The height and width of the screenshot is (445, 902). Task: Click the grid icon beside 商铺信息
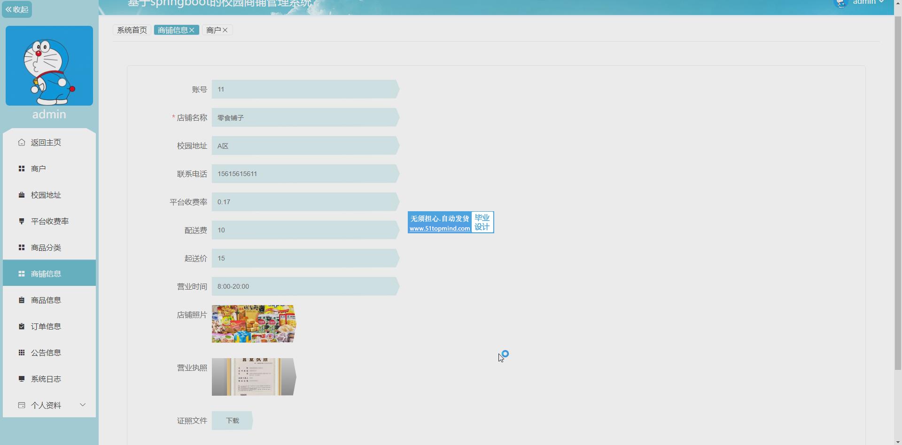[22, 274]
